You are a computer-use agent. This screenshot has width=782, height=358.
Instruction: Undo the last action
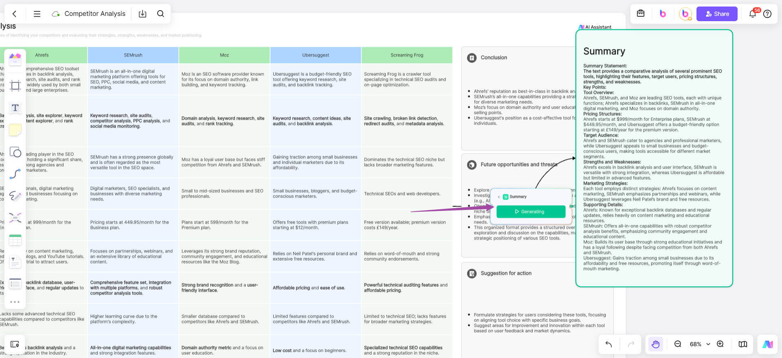pyautogui.click(x=608, y=344)
